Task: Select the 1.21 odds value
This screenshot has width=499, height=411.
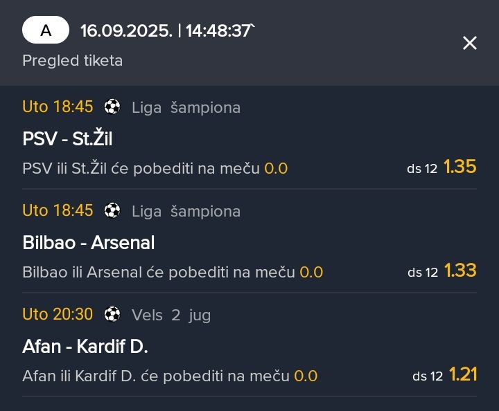Action: [x=463, y=374]
